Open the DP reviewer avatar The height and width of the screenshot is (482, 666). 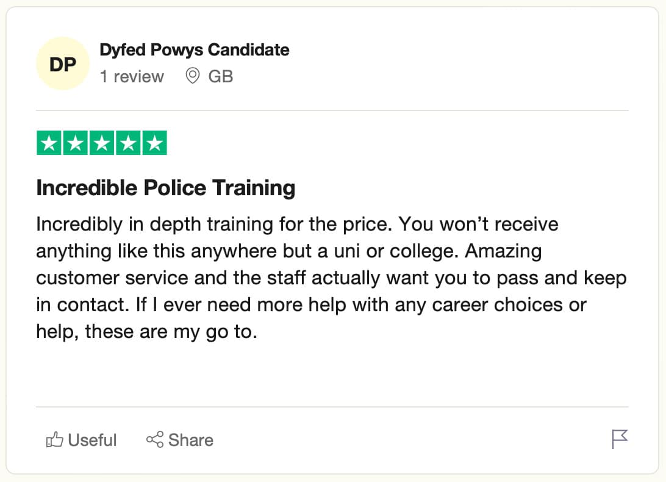63,64
